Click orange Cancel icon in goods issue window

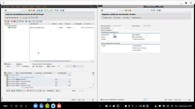coord(130,10)
